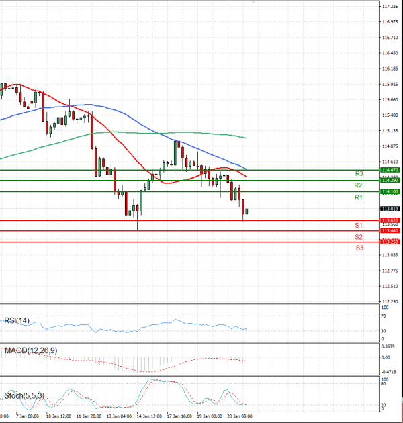Select the 114.470 price tag
This screenshot has height=423, width=403.
coord(390,170)
